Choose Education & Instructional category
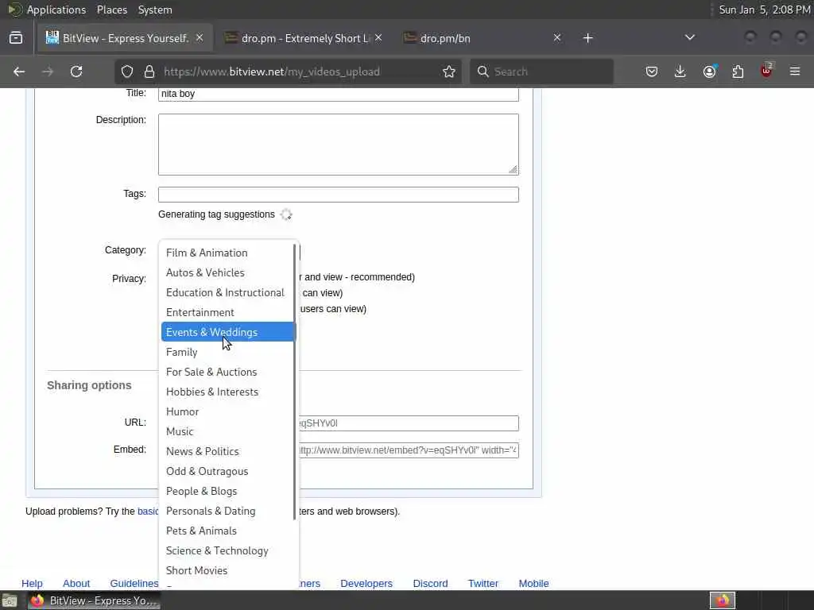The height and width of the screenshot is (610, 814). (228, 292)
